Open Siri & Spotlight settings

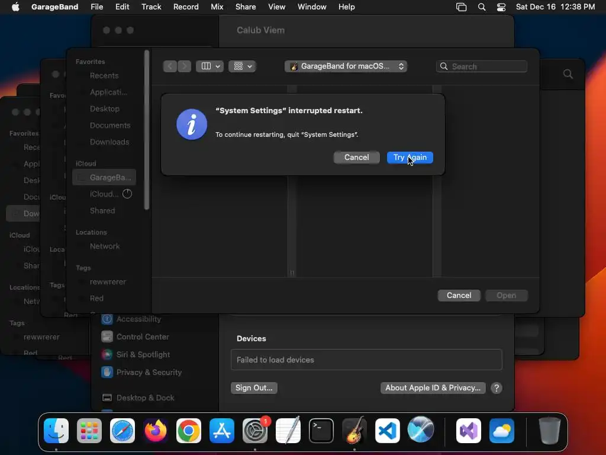coord(136,354)
